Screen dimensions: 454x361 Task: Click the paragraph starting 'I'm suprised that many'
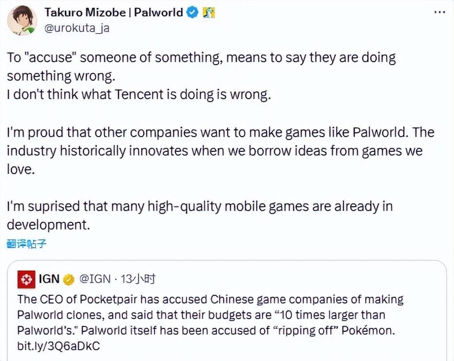tap(200, 215)
